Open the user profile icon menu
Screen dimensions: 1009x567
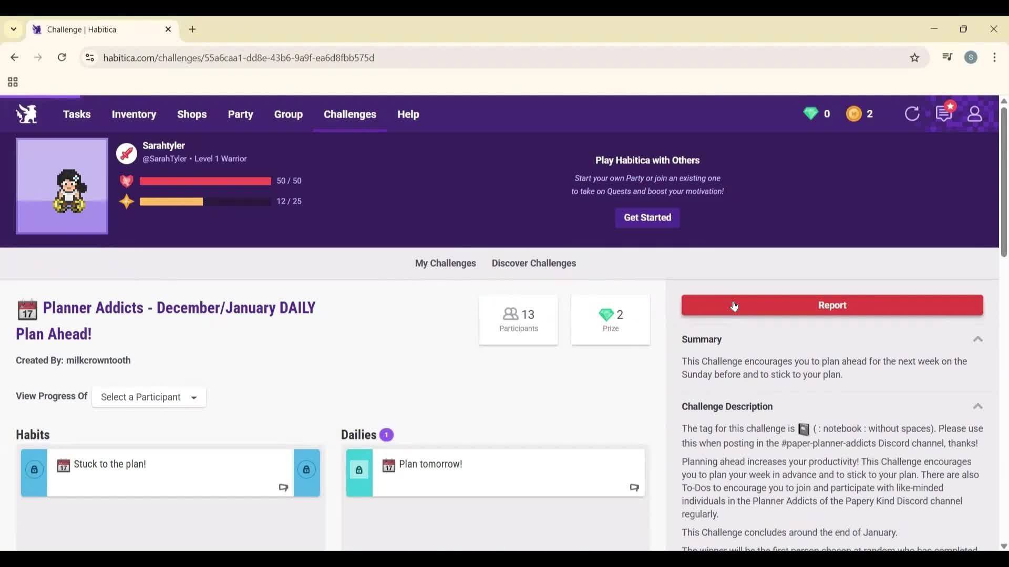pyautogui.click(x=974, y=114)
